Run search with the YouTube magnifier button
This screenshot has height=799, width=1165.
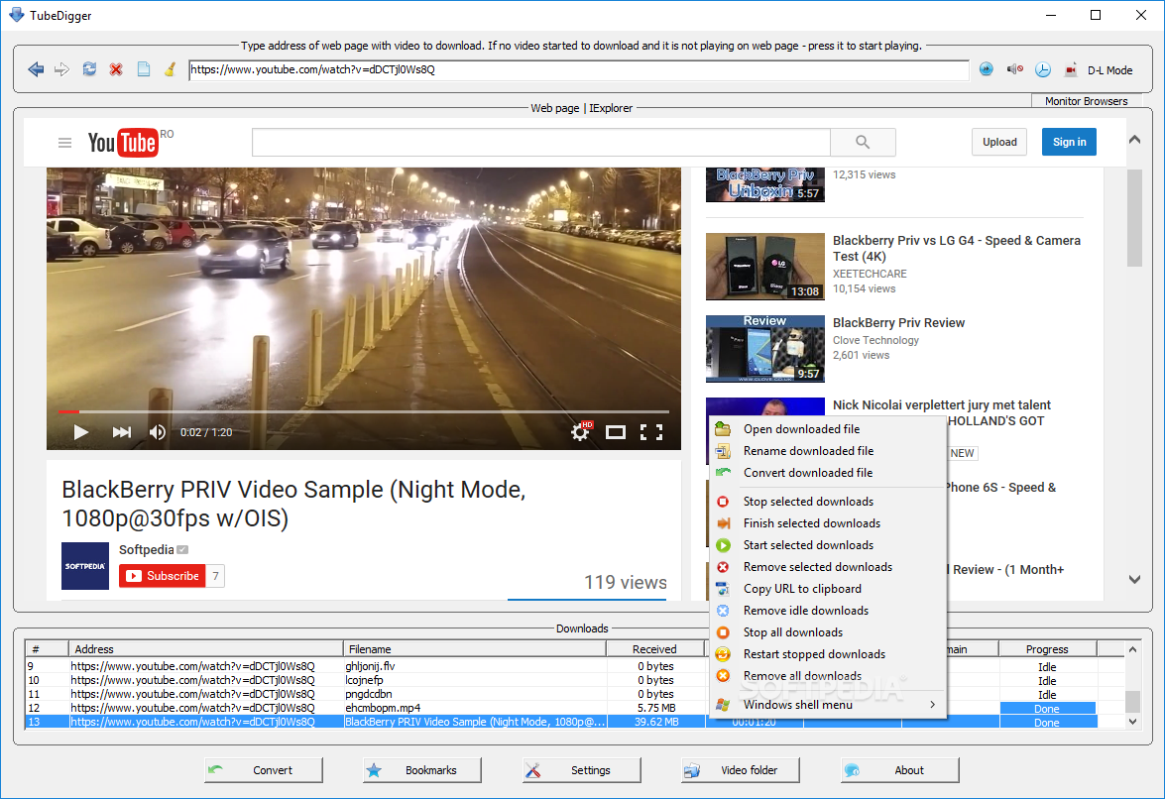pyautogui.click(x=863, y=142)
